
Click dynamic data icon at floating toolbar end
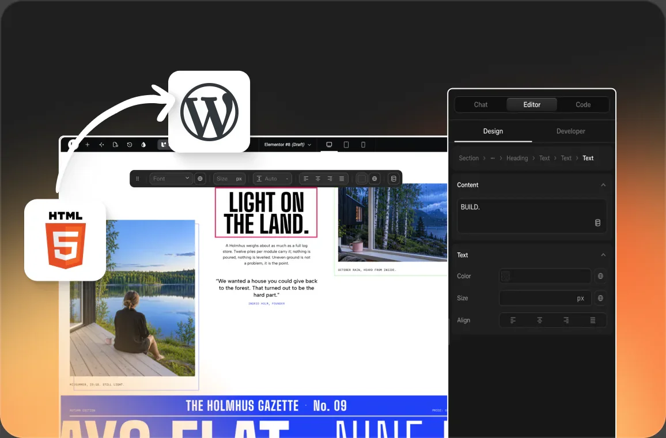(x=393, y=179)
